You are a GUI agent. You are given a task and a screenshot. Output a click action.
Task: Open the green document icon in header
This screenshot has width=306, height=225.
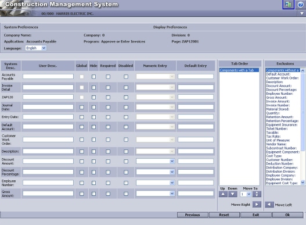click(288, 4)
